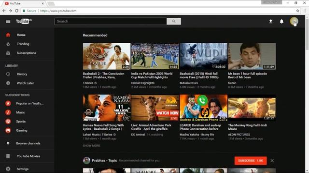Open the hamburger guide menu
The image size is (309, 173).
(8, 21)
